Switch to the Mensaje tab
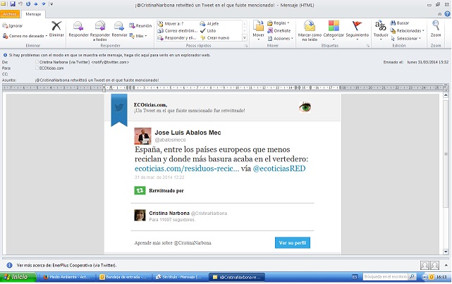 (33, 14)
